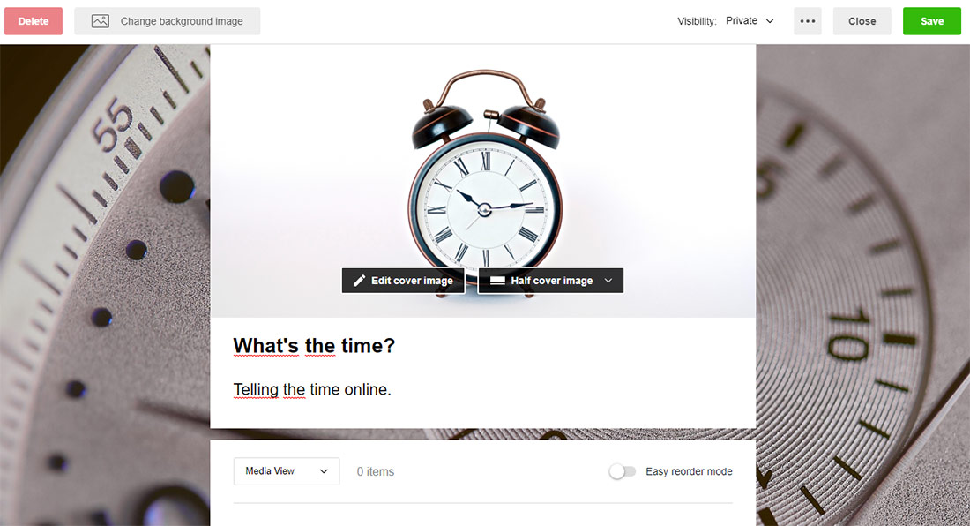Click Change background image button
This screenshot has height=526, width=970.
[x=167, y=21]
